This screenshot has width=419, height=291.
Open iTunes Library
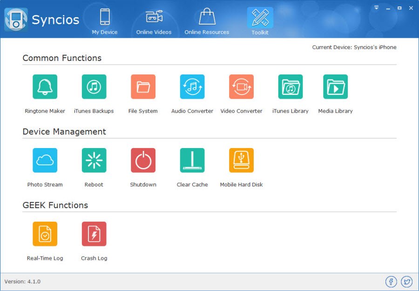(291, 87)
